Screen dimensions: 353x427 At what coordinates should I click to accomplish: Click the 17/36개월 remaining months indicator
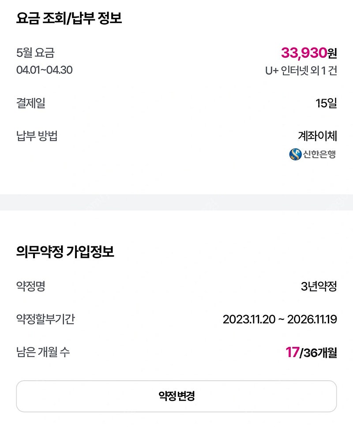[x=311, y=353]
